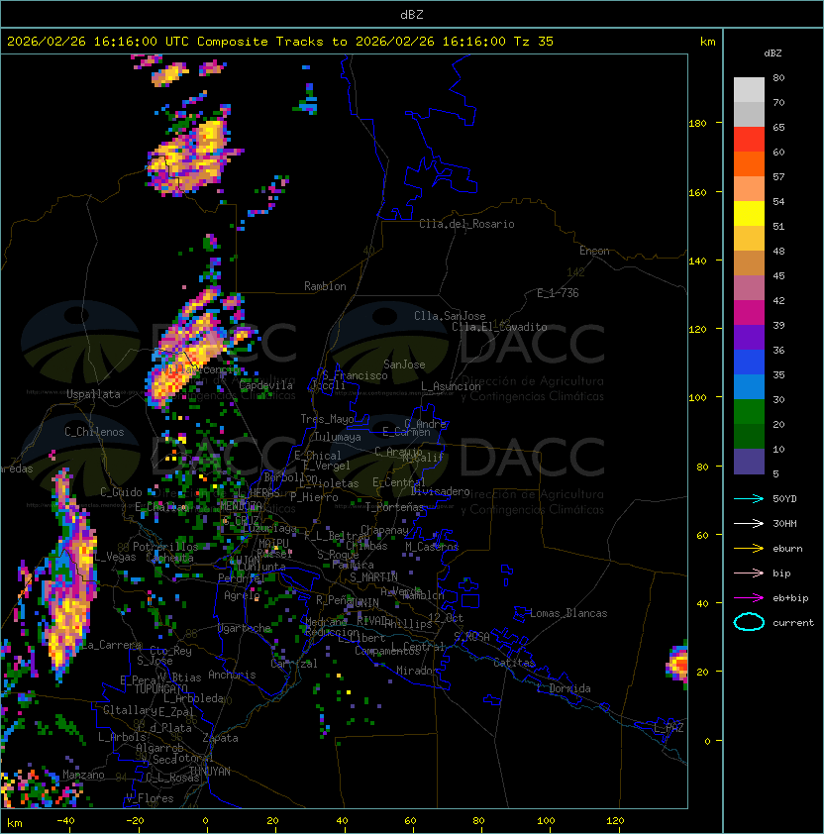This screenshot has width=824, height=834.
Task: Click the C_Chilenos place label
Action: click(x=94, y=432)
